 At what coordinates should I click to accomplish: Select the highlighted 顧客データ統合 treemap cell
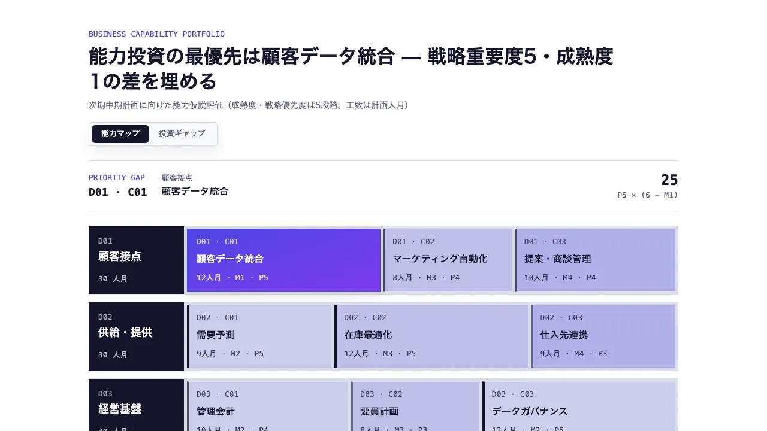[x=283, y=260]
